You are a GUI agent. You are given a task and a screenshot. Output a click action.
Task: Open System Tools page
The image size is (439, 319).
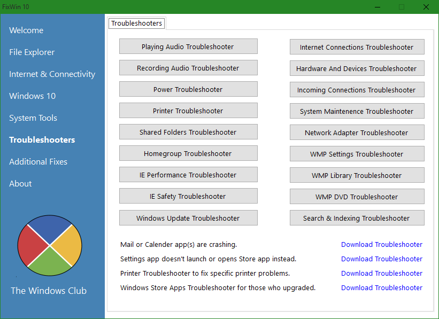(33, 118)
